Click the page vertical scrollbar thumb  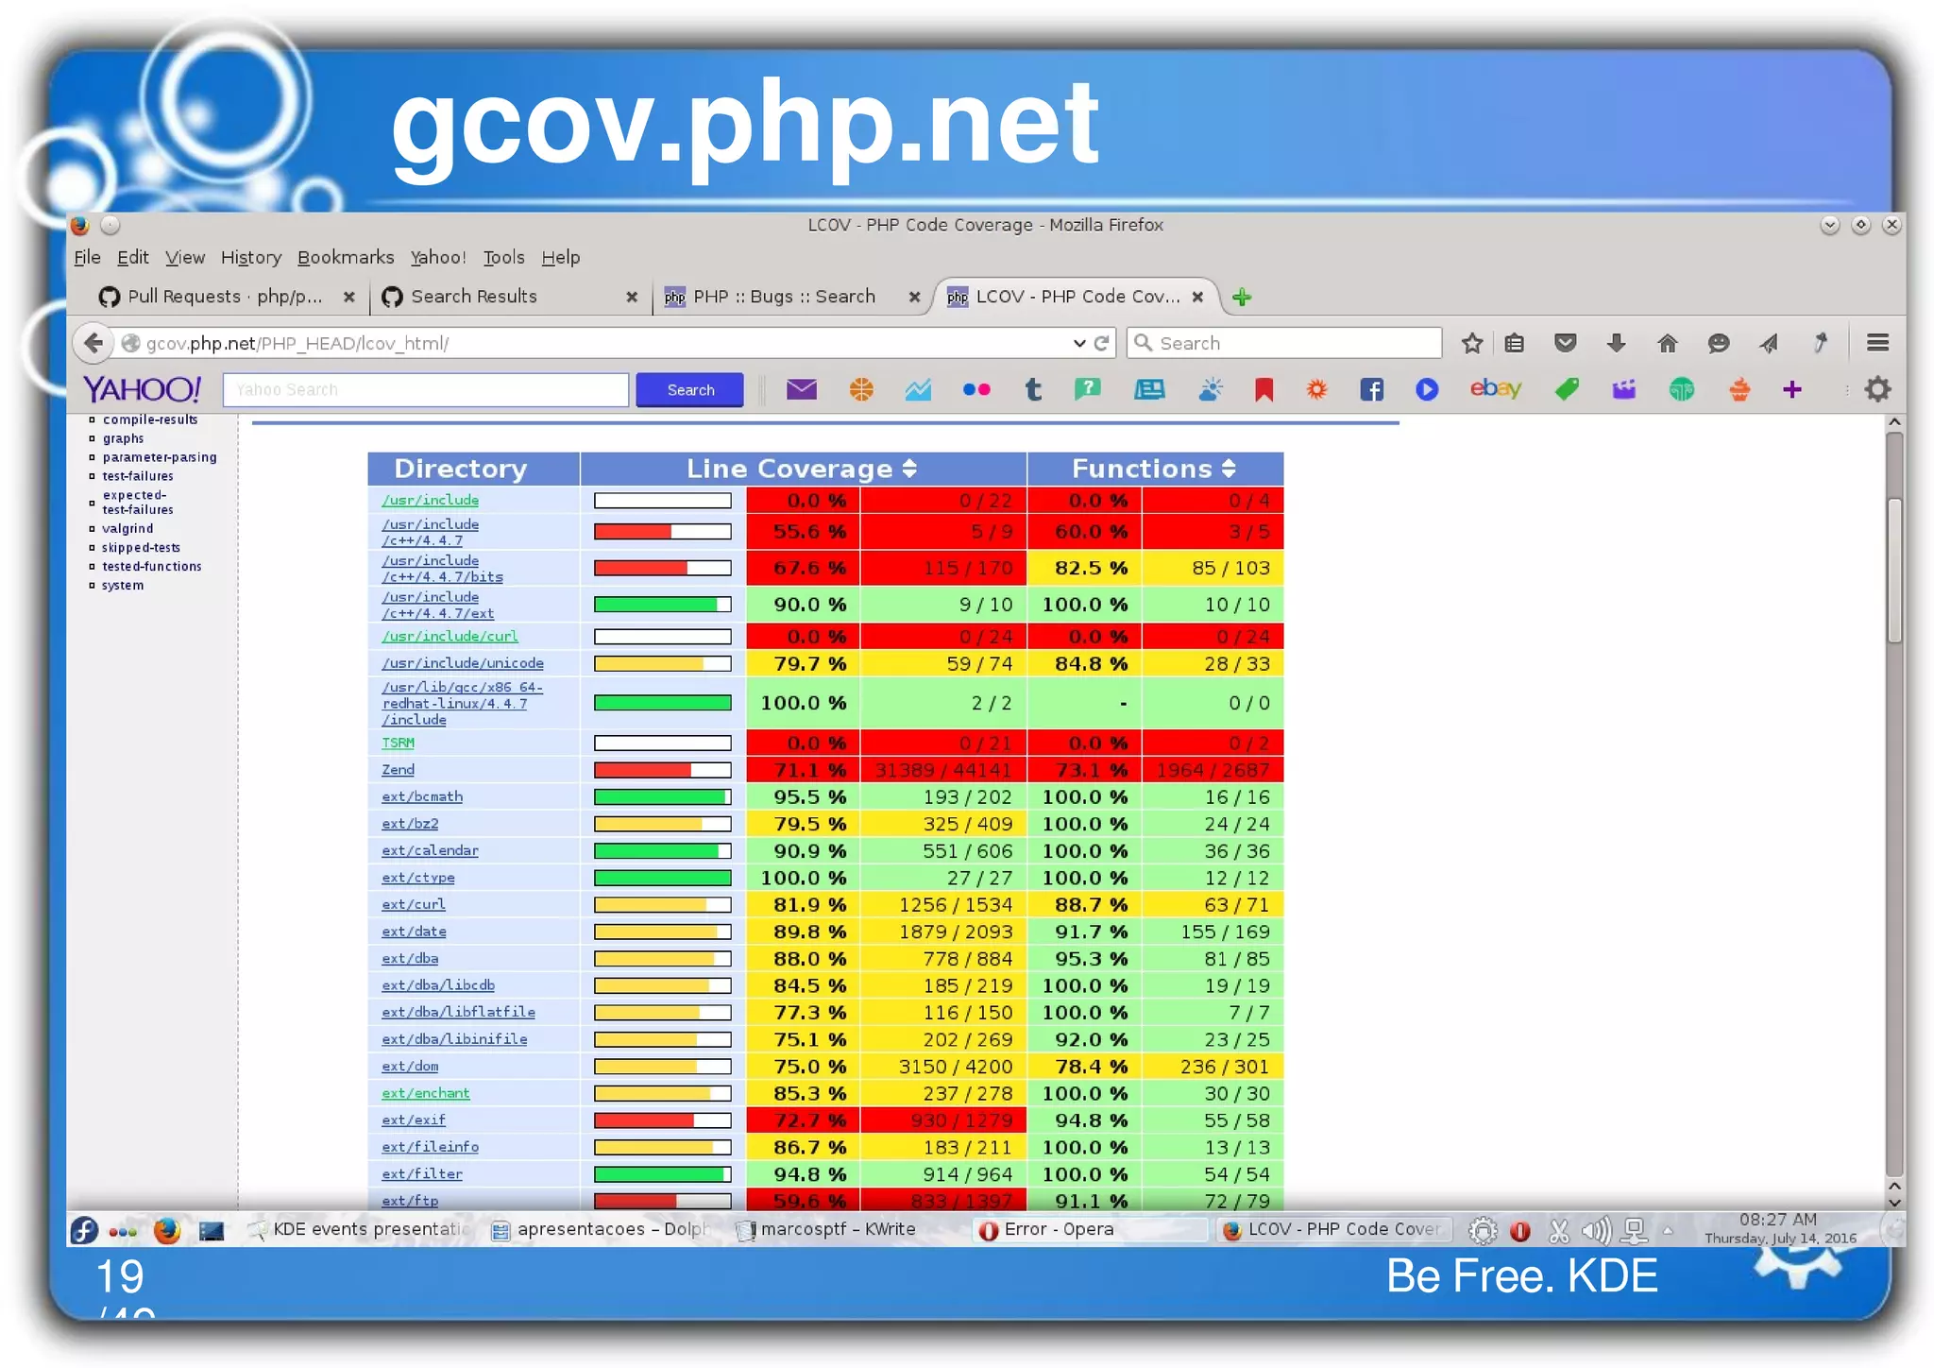(1893, 572)
